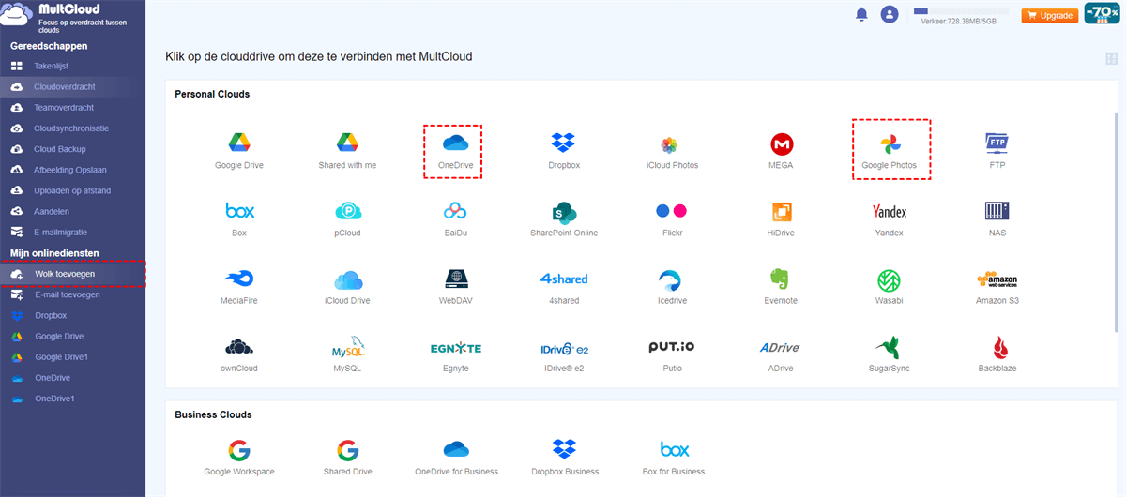Add a WebDAV connection
Image resolution: width=1126 pixels, height=497 pixels.
(x=455, y=279)
